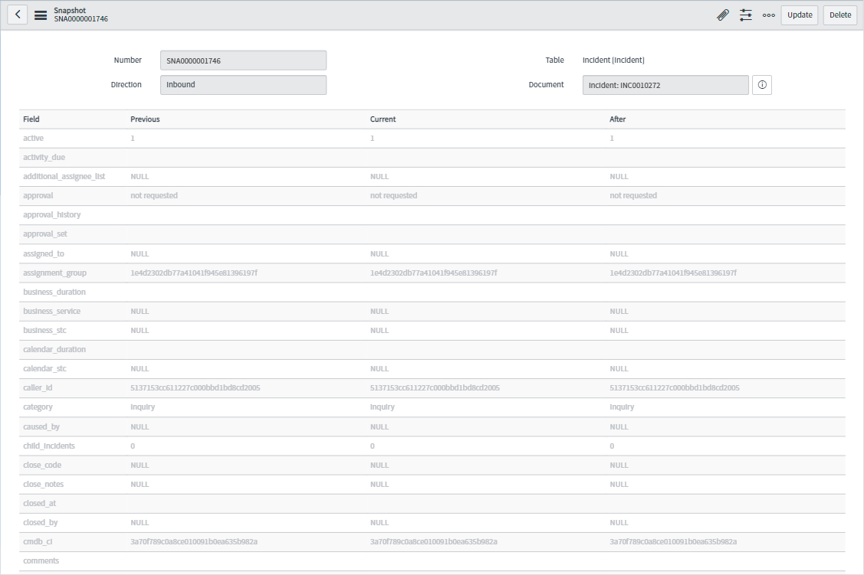Open the form context menu hamburger icon
The width and height of the screenshot is (864, 575).
(x=40, y=15)
